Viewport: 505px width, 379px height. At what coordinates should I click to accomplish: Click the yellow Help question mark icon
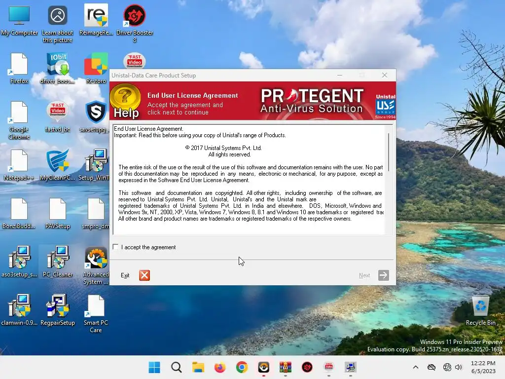pos(125,101)
